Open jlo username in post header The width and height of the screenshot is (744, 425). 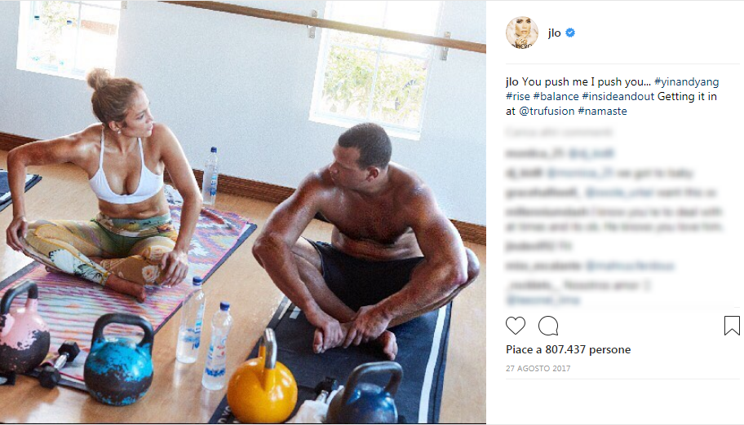point(554,33)
